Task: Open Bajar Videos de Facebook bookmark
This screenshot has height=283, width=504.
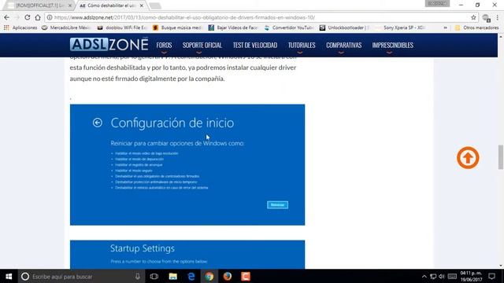Action: click(233, 28)
